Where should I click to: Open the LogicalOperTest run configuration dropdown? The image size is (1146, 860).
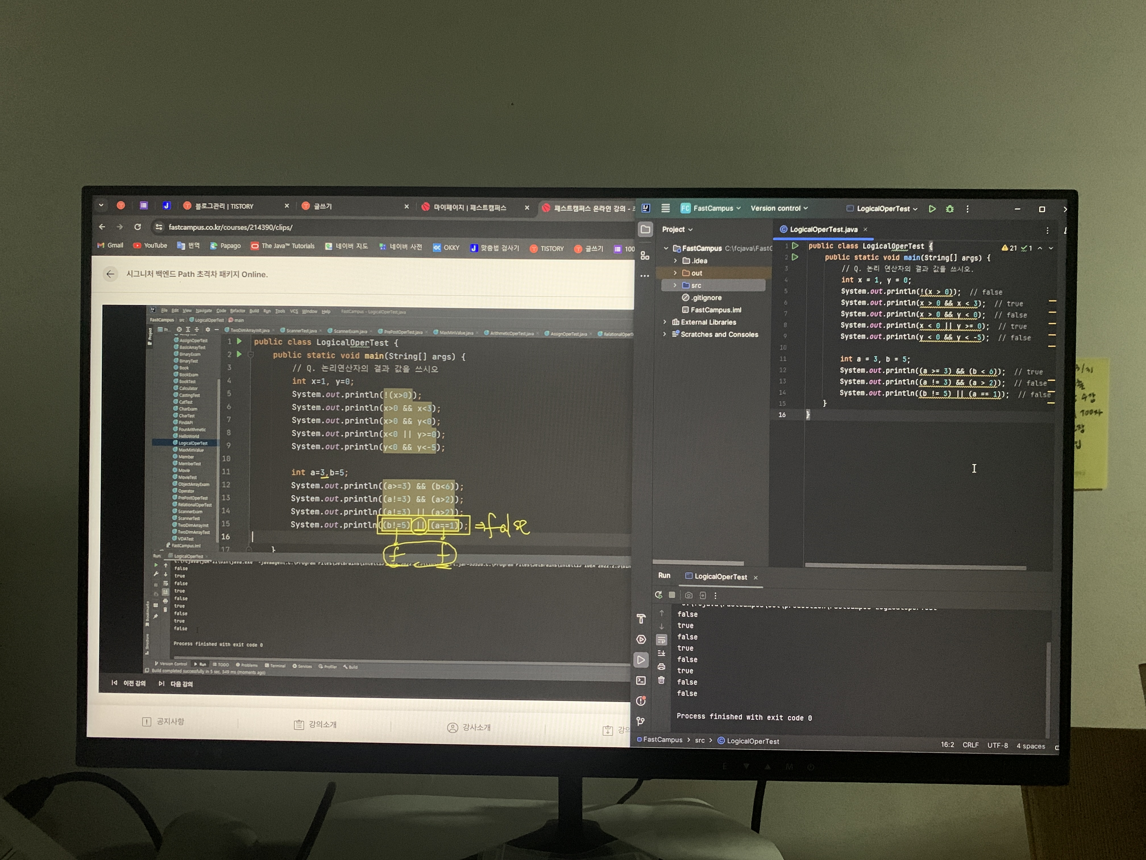click(883, 209)
